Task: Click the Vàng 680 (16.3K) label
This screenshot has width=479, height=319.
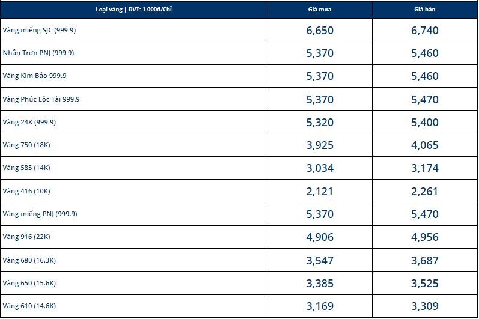Action: [29, 260]
